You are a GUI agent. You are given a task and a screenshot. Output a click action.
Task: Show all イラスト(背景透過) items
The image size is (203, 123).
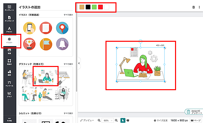[68, 15]
